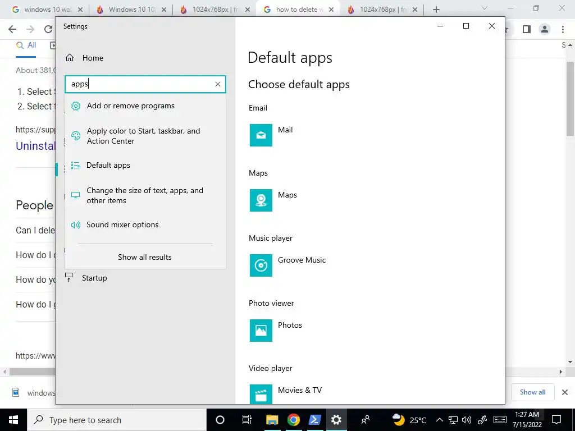Select the 'All' tab in Google results

[26, 45]
